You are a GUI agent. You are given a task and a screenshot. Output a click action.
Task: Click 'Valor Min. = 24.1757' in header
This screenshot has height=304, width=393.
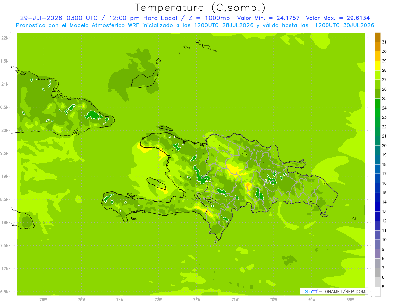tap(269, 18)
